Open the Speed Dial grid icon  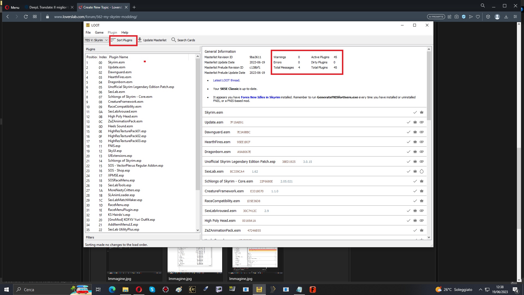pos(35,17)
